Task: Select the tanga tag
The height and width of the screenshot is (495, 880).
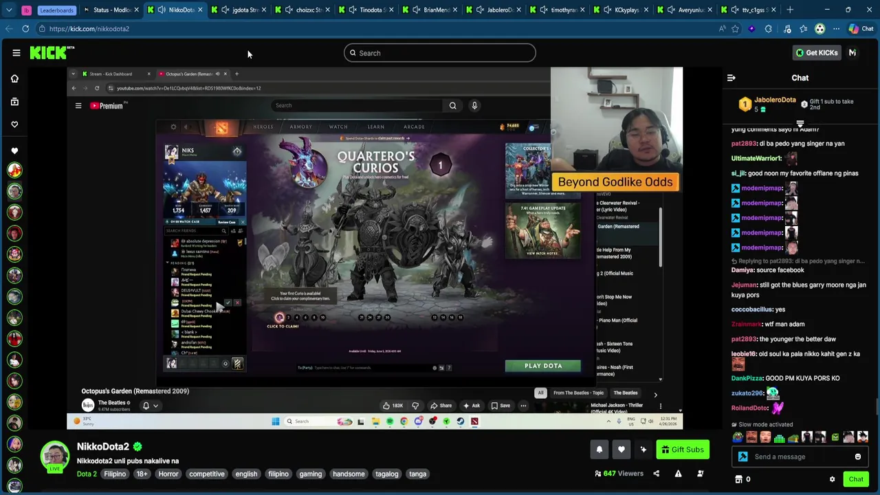Action: [x=417, y=474]
